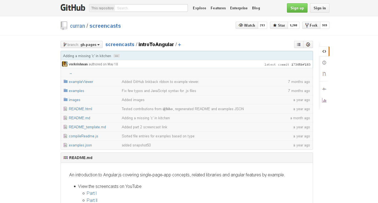Image resolution: width=378 pixels, height=203 pixels.
Task: Open the README_template.md file
Action: click(x=87, y=127)
